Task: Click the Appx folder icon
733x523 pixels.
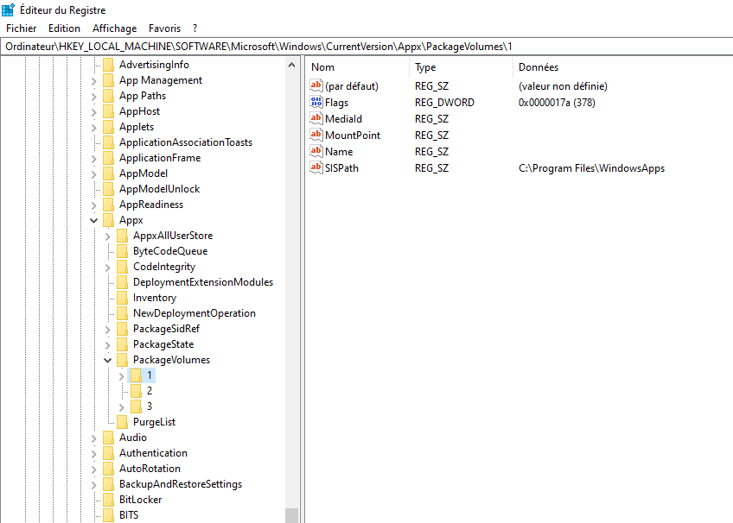Action: (x=108, y=220)
